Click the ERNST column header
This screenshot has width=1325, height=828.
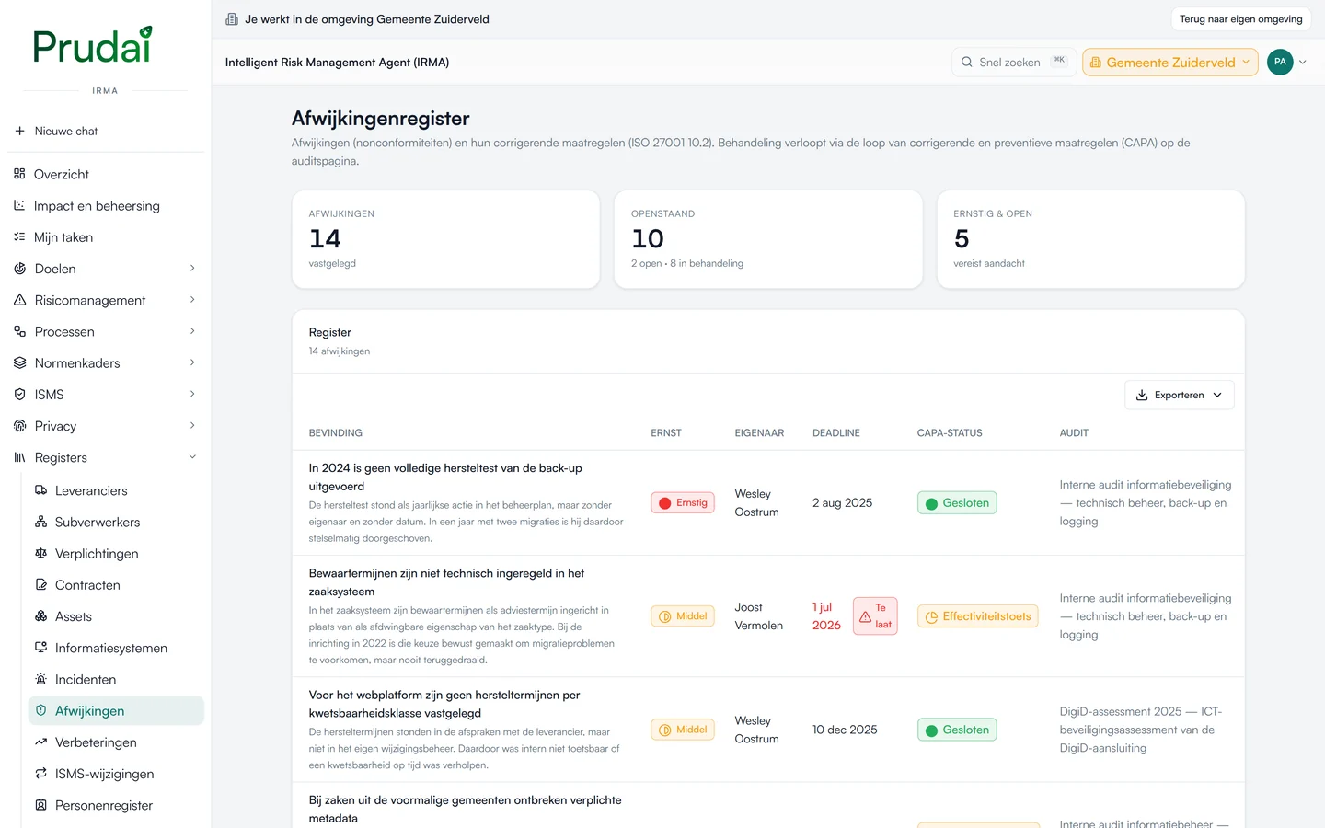pyautogui.click(x=666, y=432)
